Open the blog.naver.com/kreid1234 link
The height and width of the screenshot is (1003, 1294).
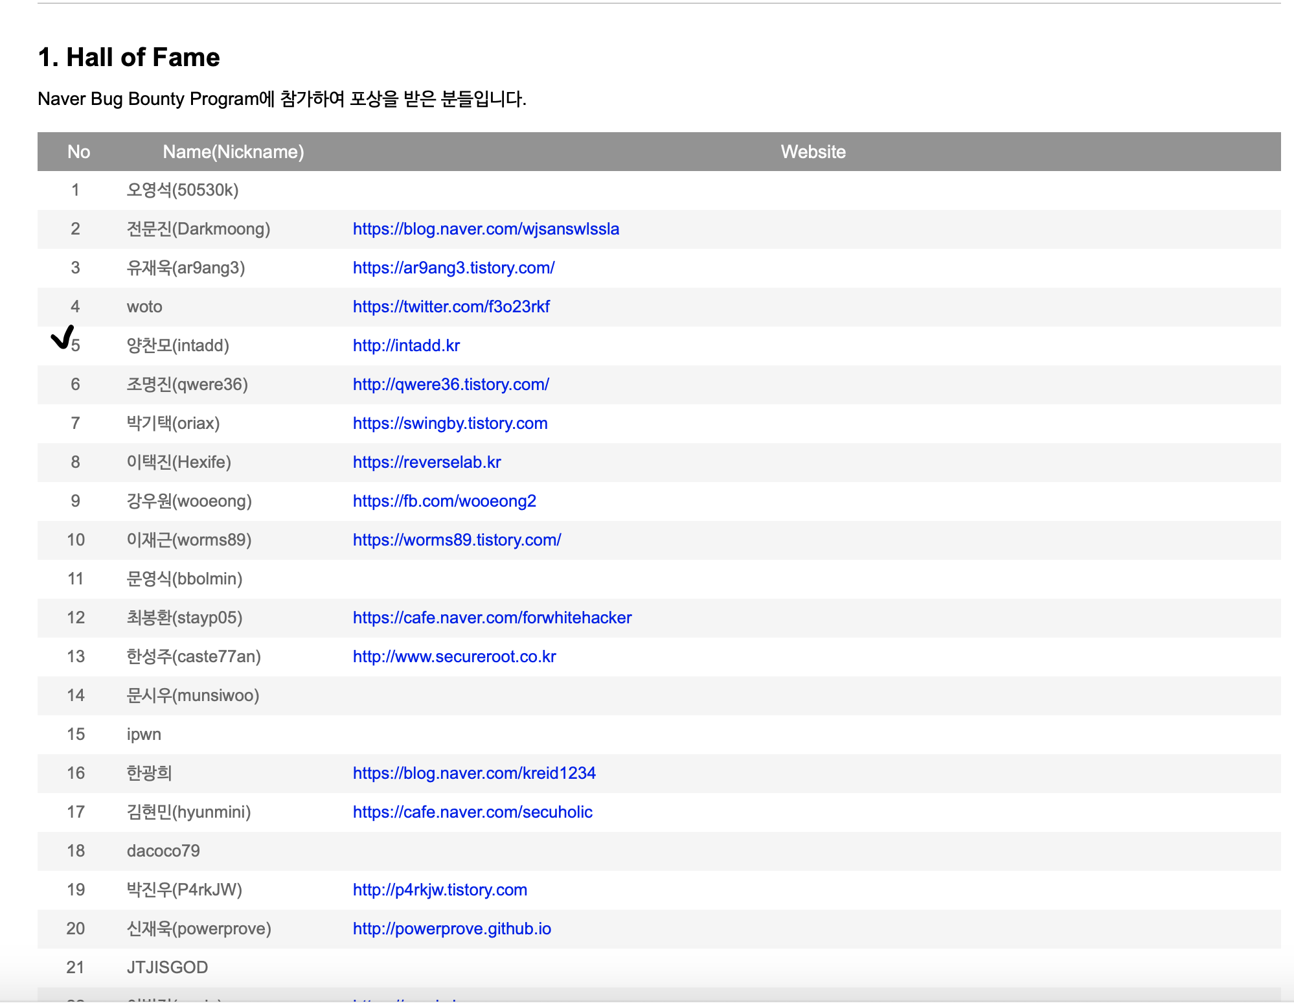[x=474, y=773]
